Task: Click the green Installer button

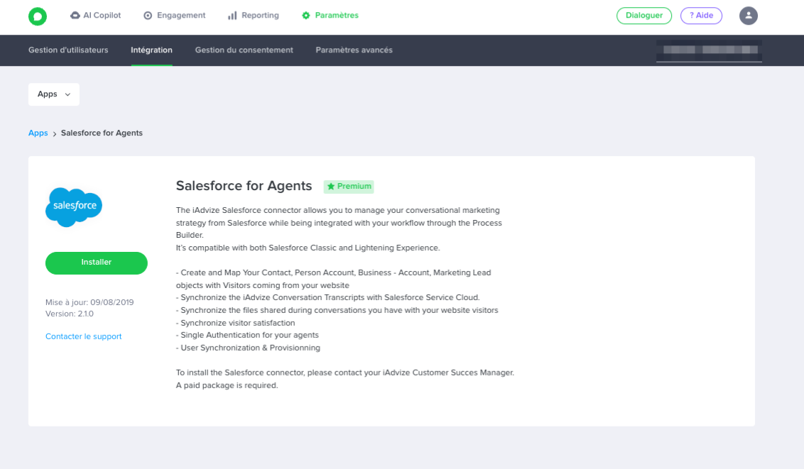Action: pos(97,263)
